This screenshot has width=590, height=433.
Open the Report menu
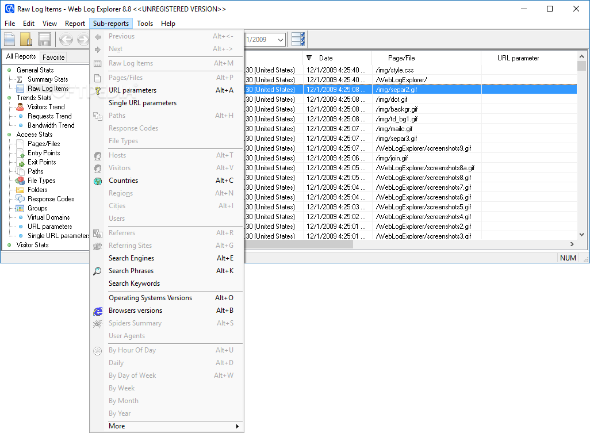pos(75,24)
